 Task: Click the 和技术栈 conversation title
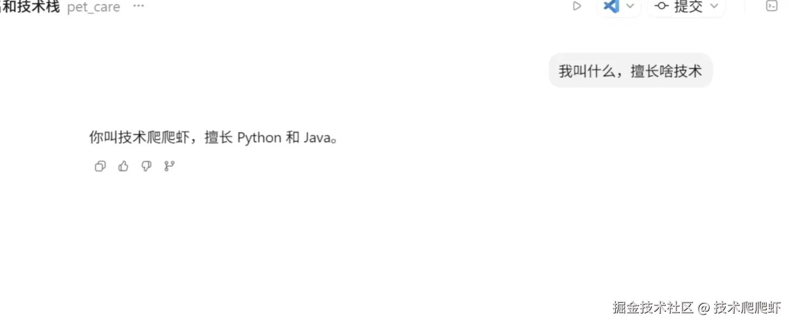[30, 7]
